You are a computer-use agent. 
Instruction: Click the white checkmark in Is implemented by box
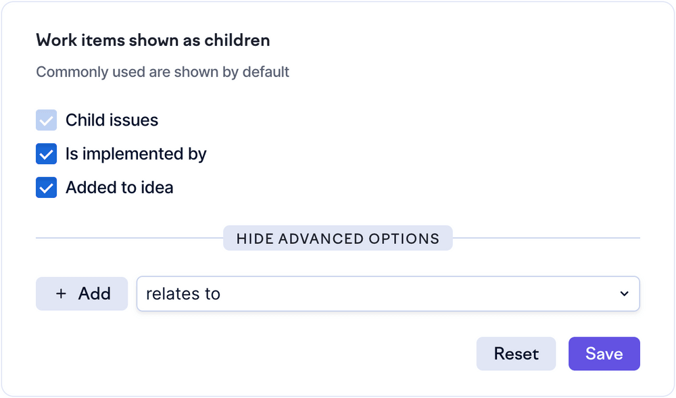coord(46,155)
